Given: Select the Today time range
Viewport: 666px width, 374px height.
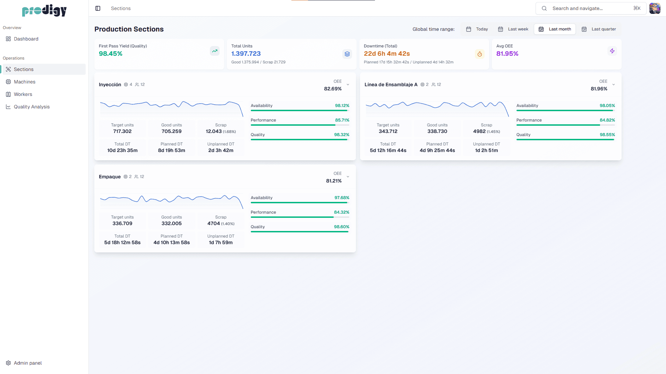Looking at the screenshot, I should click(x=477, y=29).
